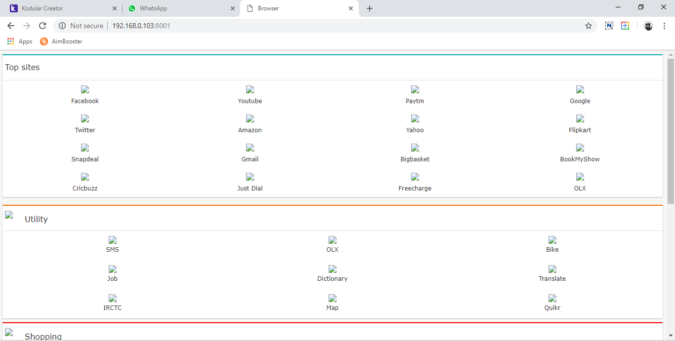Viewport: 675px width, 341px height.
Task: Click the Dictionary utility icon
Action: click(333, 269)
